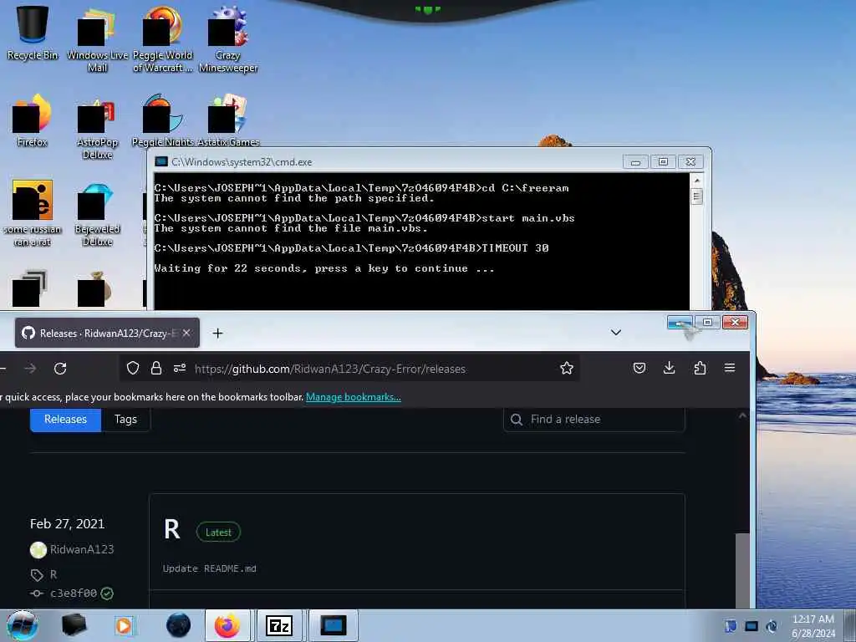Open Firefox extensions puzzle icon
The image size is (856, 642).
click(700, 368)
